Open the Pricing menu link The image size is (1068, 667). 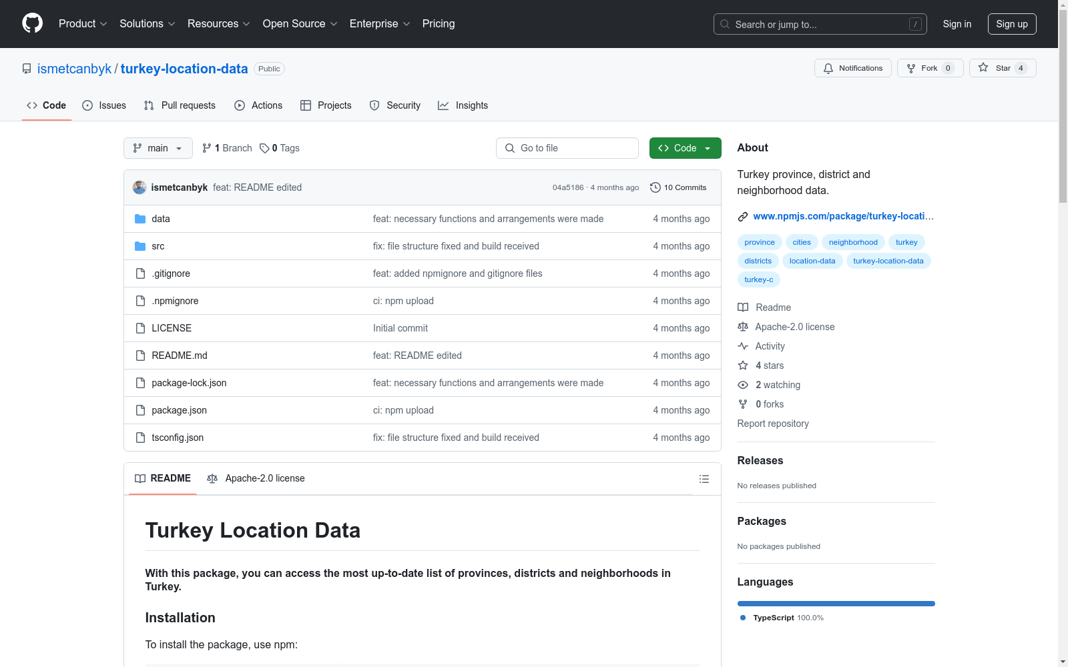439,24
